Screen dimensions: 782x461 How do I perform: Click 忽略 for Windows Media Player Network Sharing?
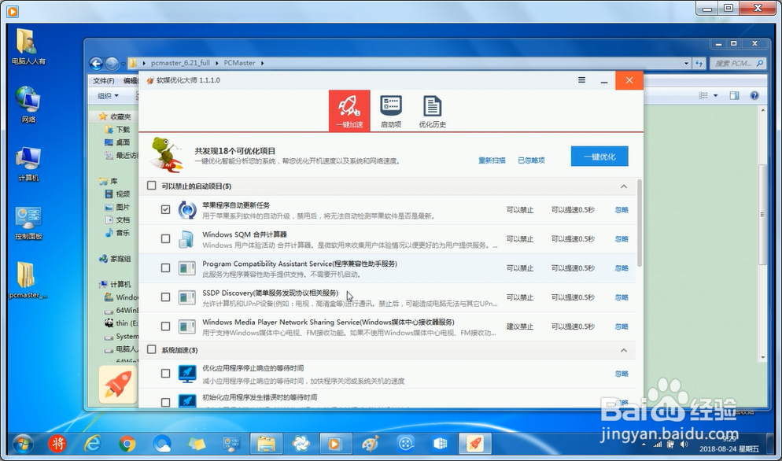pyautogui.click(x=622, y=326)
